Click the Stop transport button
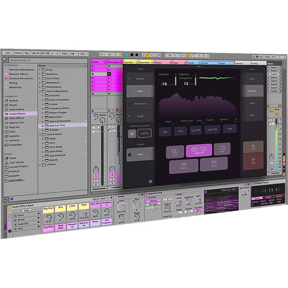The height and width of the screenshot is (288, 288). (132, 55)
